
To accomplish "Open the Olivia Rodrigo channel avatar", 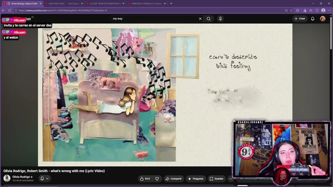I will tap(7, 178).
